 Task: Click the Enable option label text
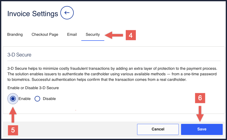(x=24, y=99)
